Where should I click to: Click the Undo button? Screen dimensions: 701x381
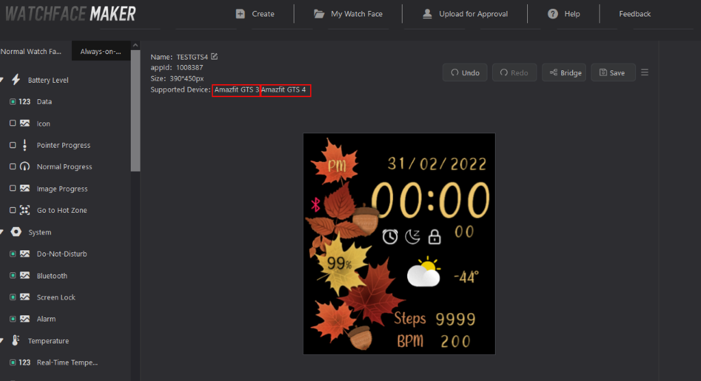point(465,73)
